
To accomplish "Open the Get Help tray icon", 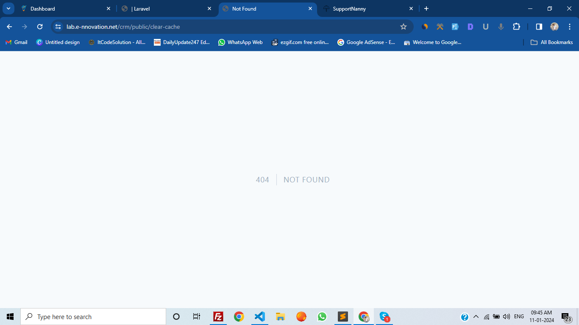I will 465,317.
